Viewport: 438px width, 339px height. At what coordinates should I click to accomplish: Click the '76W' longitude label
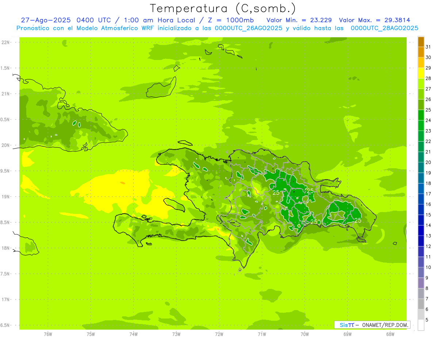[48, 334]
